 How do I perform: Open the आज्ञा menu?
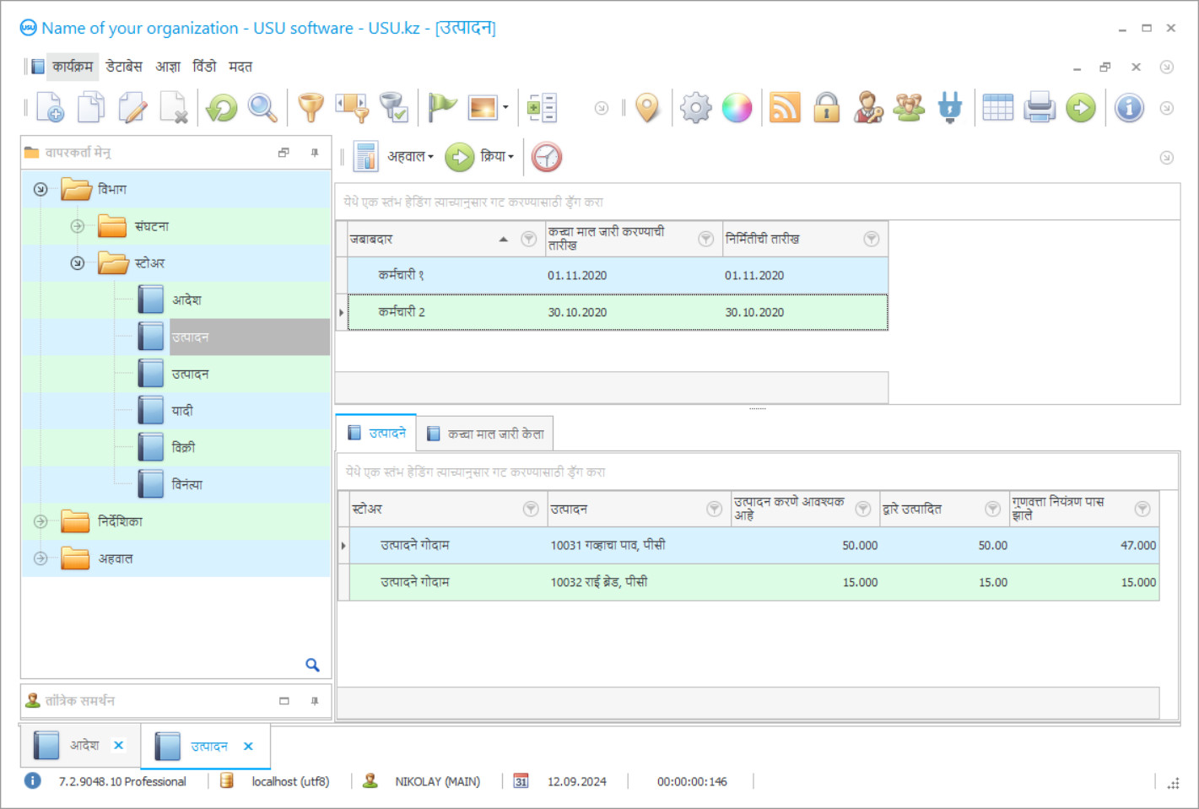pos(168,67)
